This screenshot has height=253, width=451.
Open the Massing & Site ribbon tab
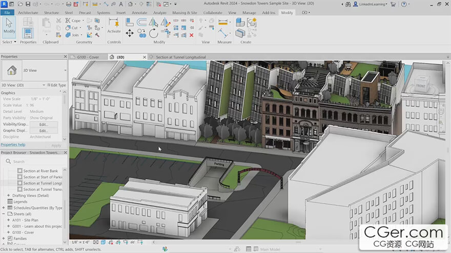pyautogui.click(x=184, y=13)
